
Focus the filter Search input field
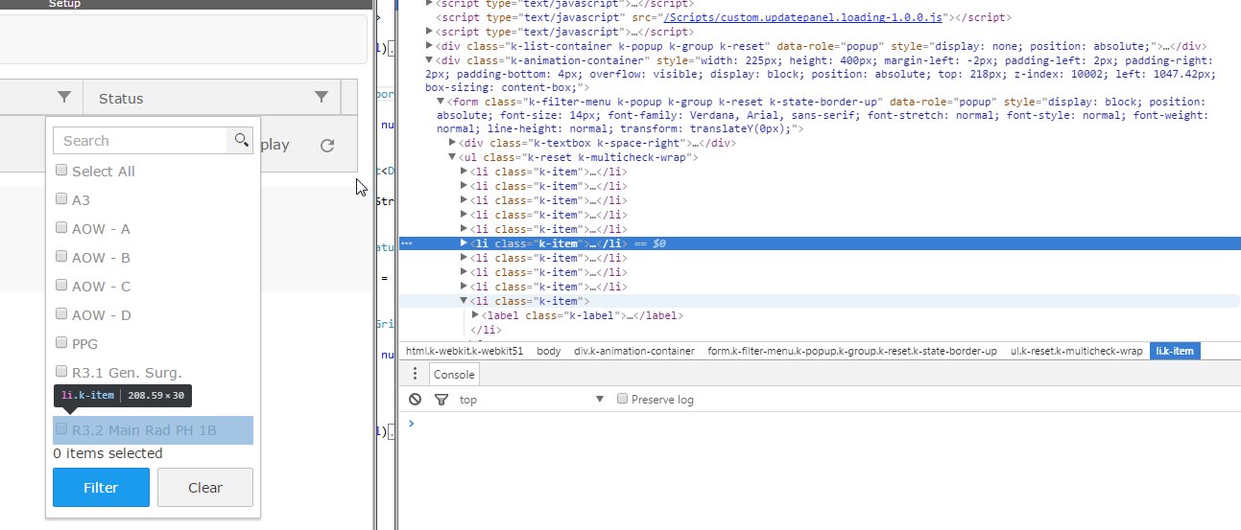click(140, 140)
